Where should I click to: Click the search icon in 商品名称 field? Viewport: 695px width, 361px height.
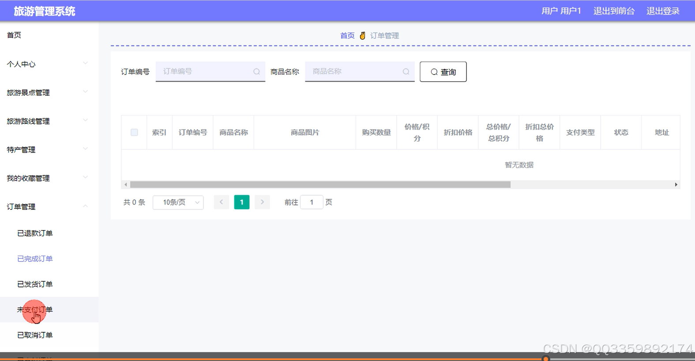click(x=406, y=71)
